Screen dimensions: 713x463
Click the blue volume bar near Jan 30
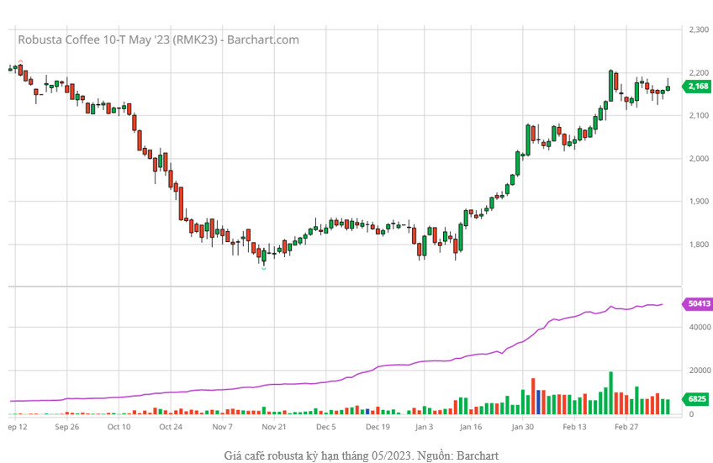pyautogui.click(x=538, y=402)
